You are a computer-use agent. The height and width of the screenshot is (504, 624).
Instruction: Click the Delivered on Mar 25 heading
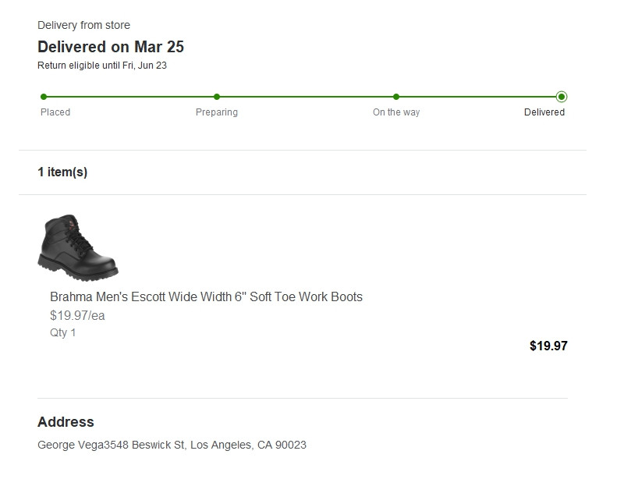coord(111,47)
